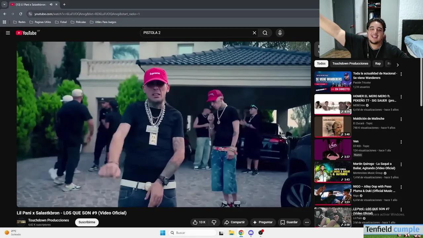Image resolution: width=423 pixels, height=238 pixels.
Task: Open the Maldición de Malinche thumbnail
Action: click(x=333, y=127)
